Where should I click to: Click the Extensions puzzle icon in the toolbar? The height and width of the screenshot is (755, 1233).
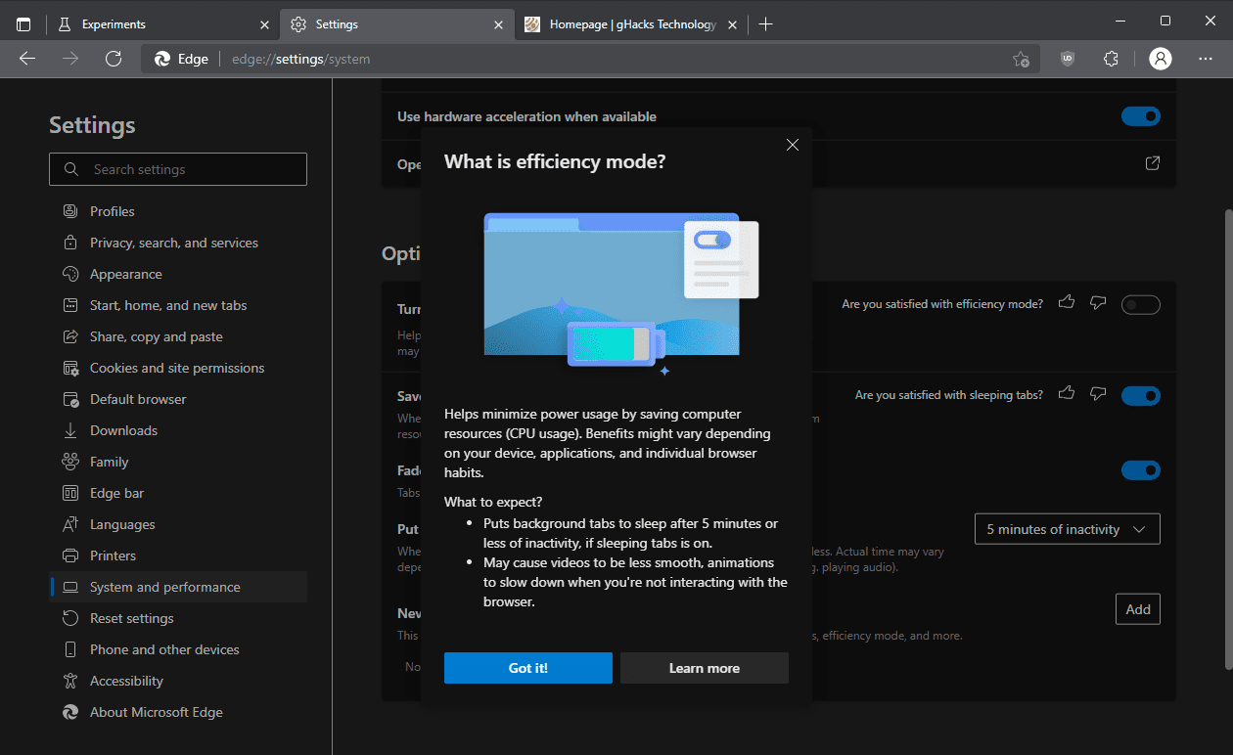[x=1111, y=59]
